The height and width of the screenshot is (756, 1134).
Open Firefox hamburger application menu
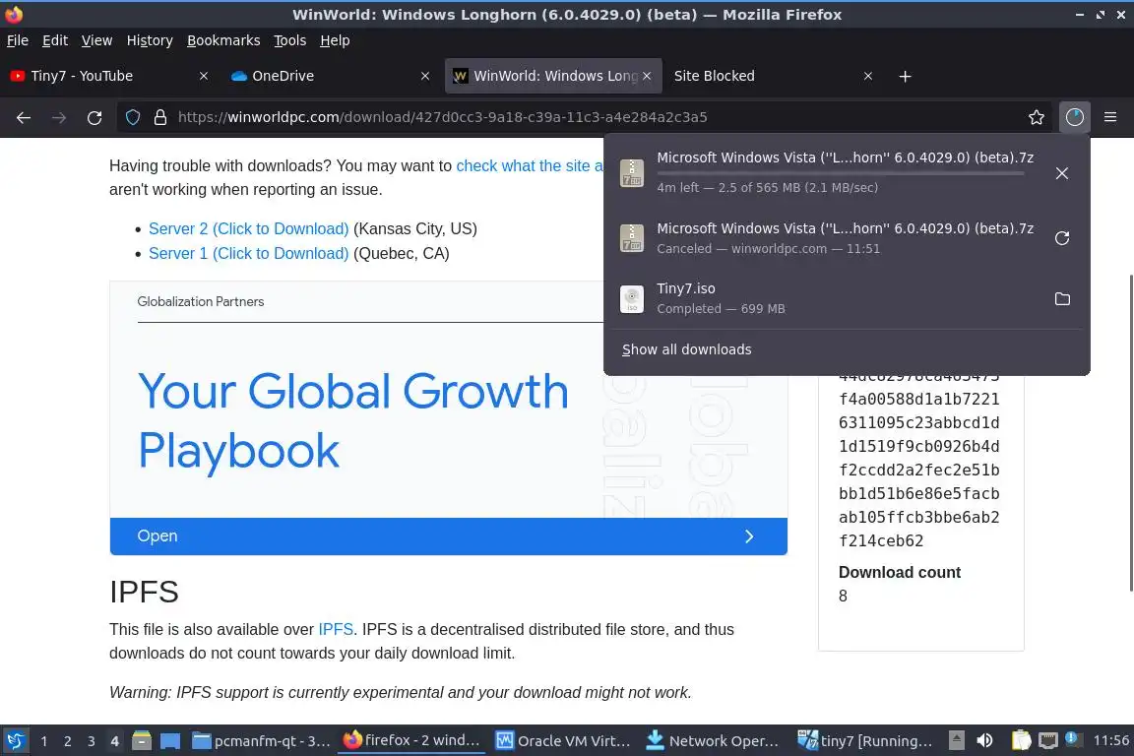1110,117
